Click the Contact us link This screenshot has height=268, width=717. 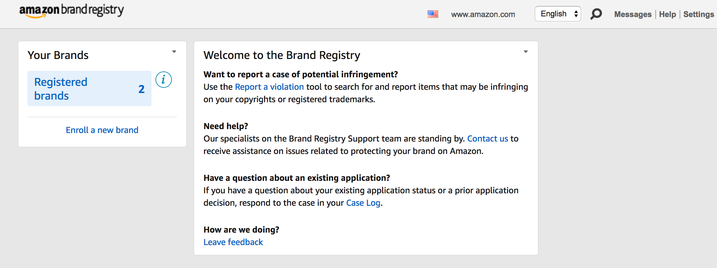coord(487,139)
